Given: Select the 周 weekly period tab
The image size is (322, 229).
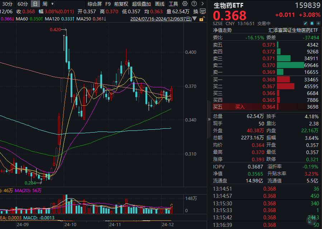Looking at the screenshot, I should coord(45,4).
